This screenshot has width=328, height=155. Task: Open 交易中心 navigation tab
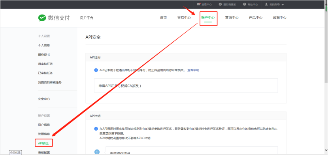pos(184,18)
